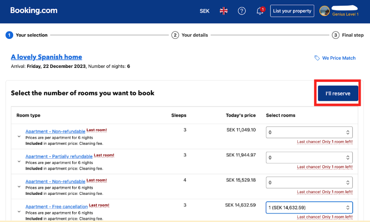
Task: Go to step 2 Your details
Action: point(175,35)
